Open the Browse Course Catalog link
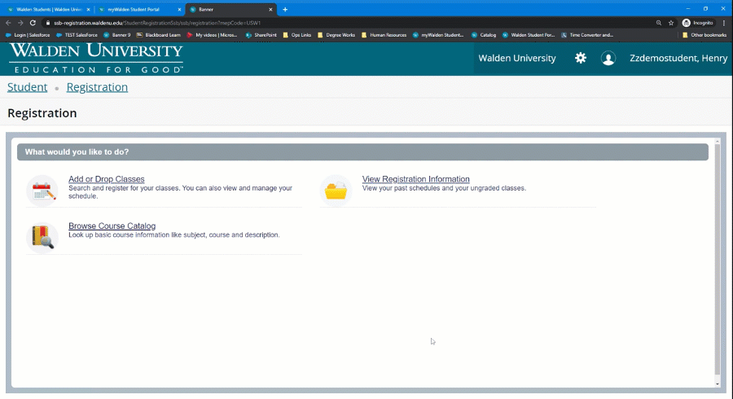 [112, 226]
